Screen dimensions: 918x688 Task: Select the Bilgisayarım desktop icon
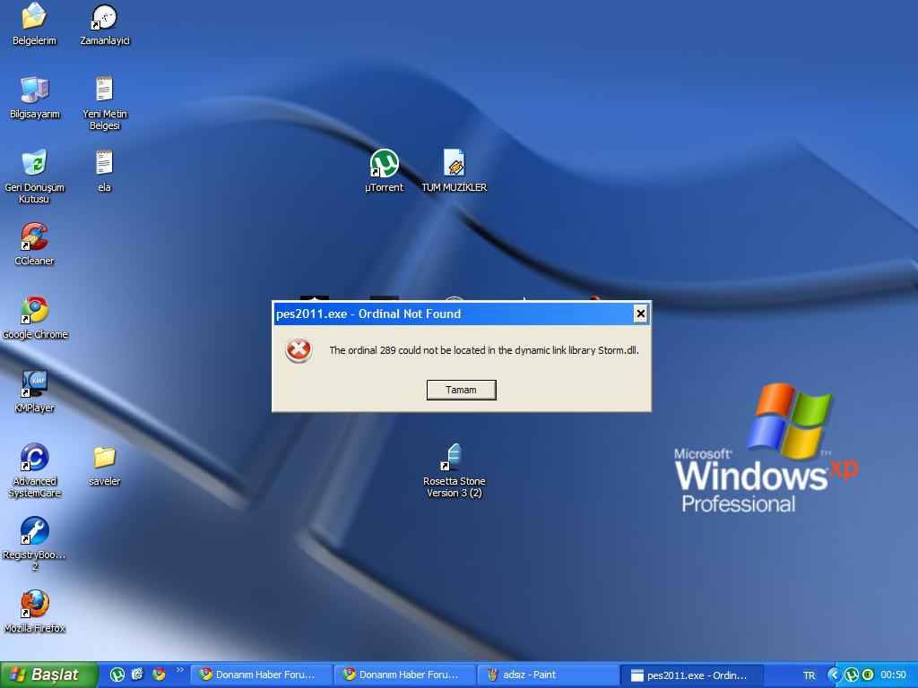click(35, 97)
